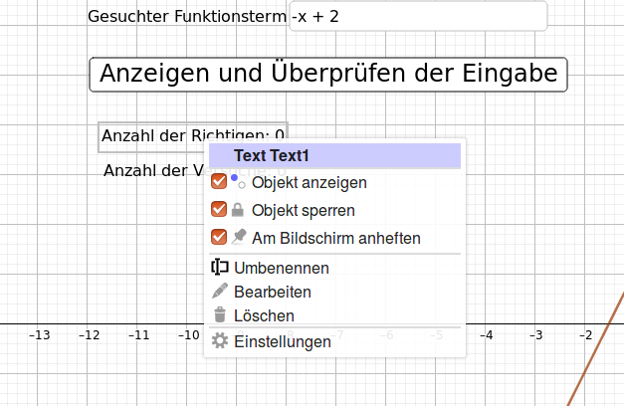The width and height of the screenshot is (624, 406).
Task: Click the Gesuchter Funktionsterm input field
Action: click(x=418, y=16)
